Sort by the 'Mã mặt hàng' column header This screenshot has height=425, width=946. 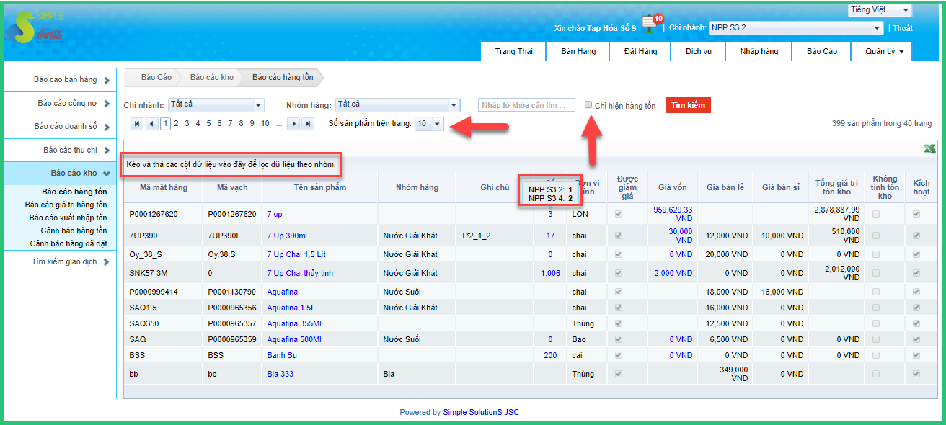coord(164,188)
